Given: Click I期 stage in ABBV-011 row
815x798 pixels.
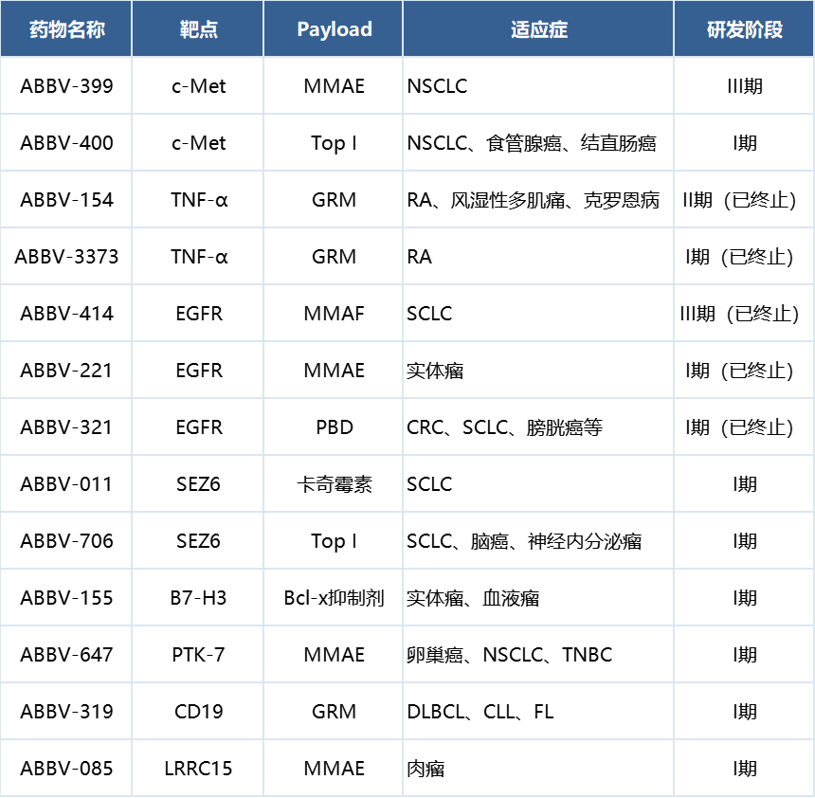Looking at the screenshot, I should 744,484.
